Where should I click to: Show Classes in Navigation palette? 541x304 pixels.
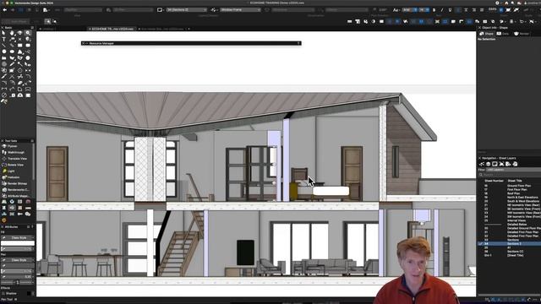coord(482,164)
